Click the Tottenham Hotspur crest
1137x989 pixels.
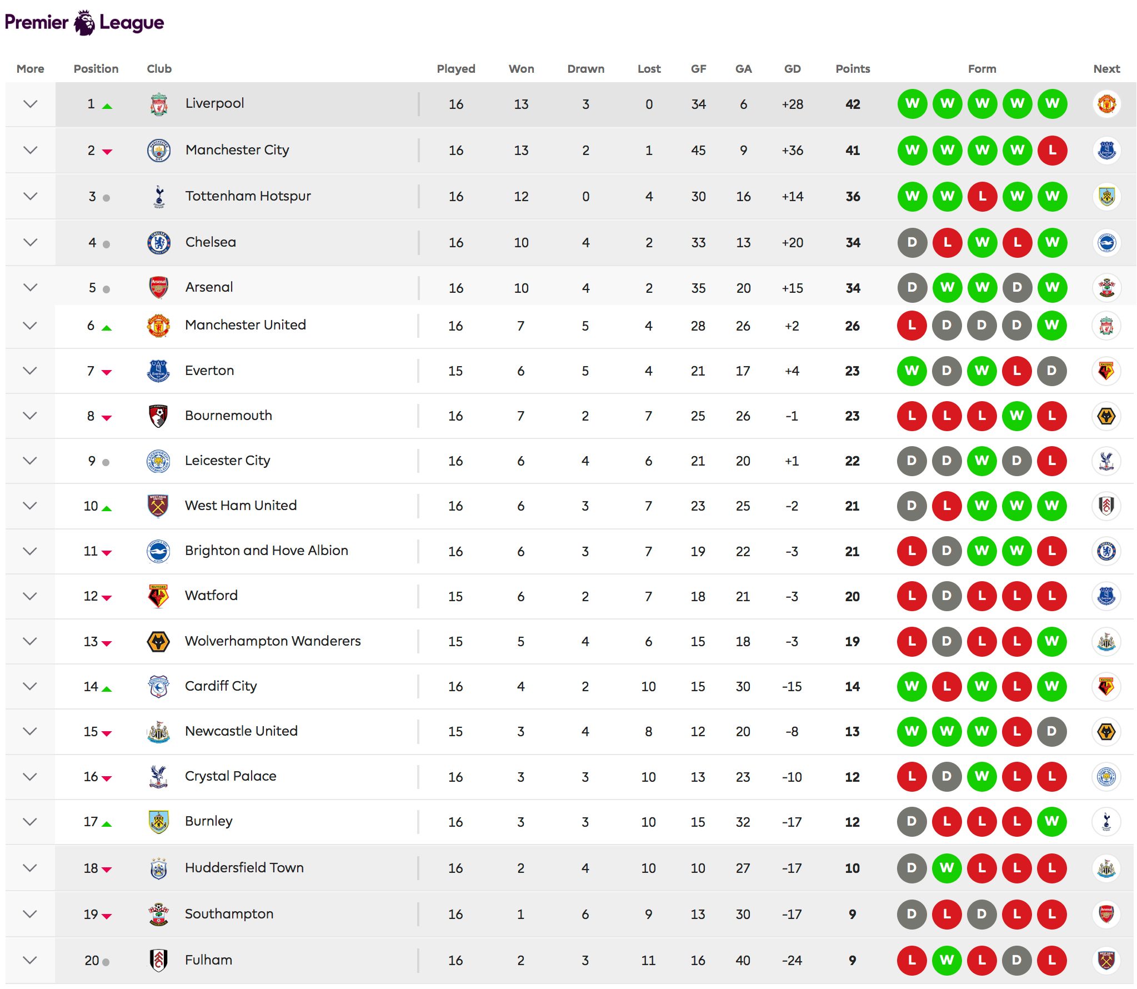[x=159, y=196]
